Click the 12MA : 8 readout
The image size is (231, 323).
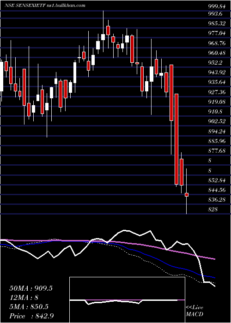pyautogui.click(x=24, y=298)
